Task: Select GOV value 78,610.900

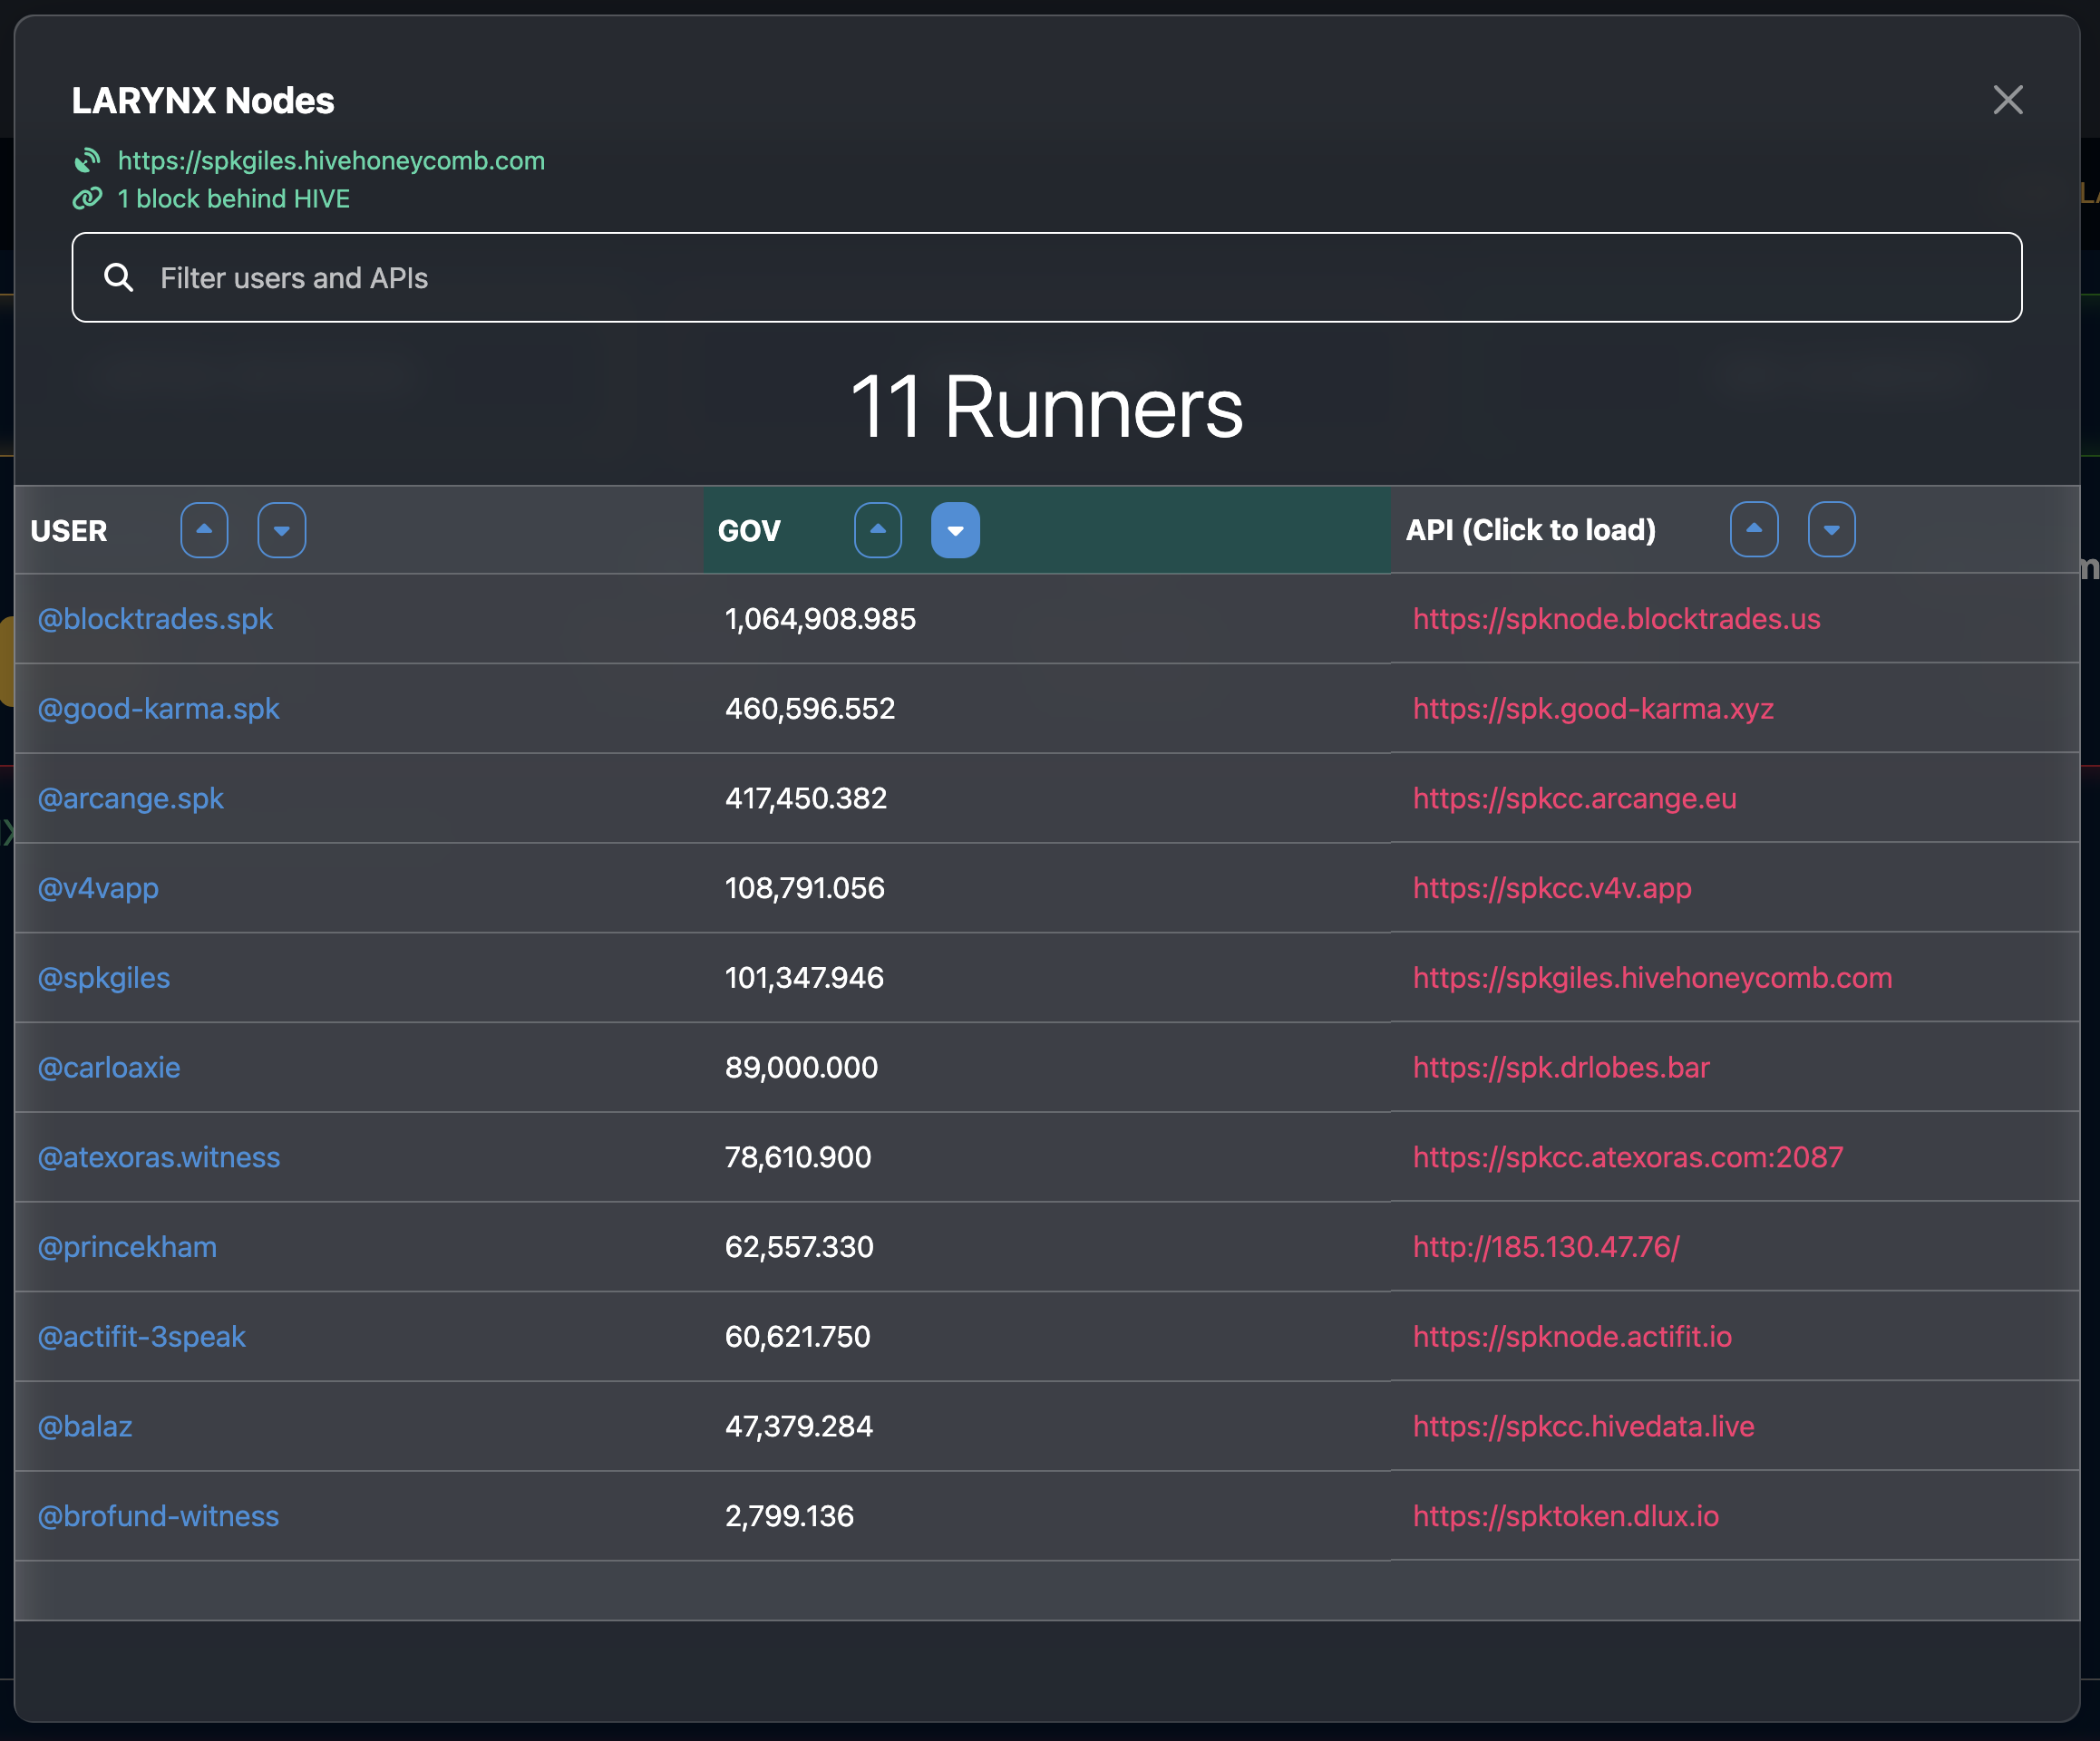Action: (x=798, y=1157)
